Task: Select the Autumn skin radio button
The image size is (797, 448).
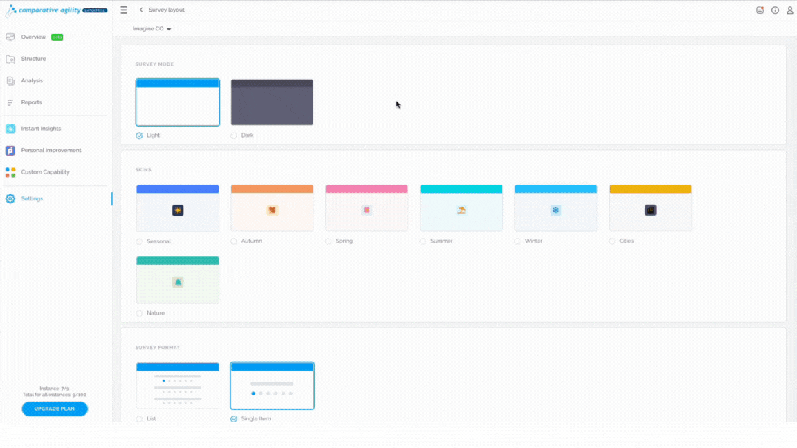Action: tap(234, 241)
